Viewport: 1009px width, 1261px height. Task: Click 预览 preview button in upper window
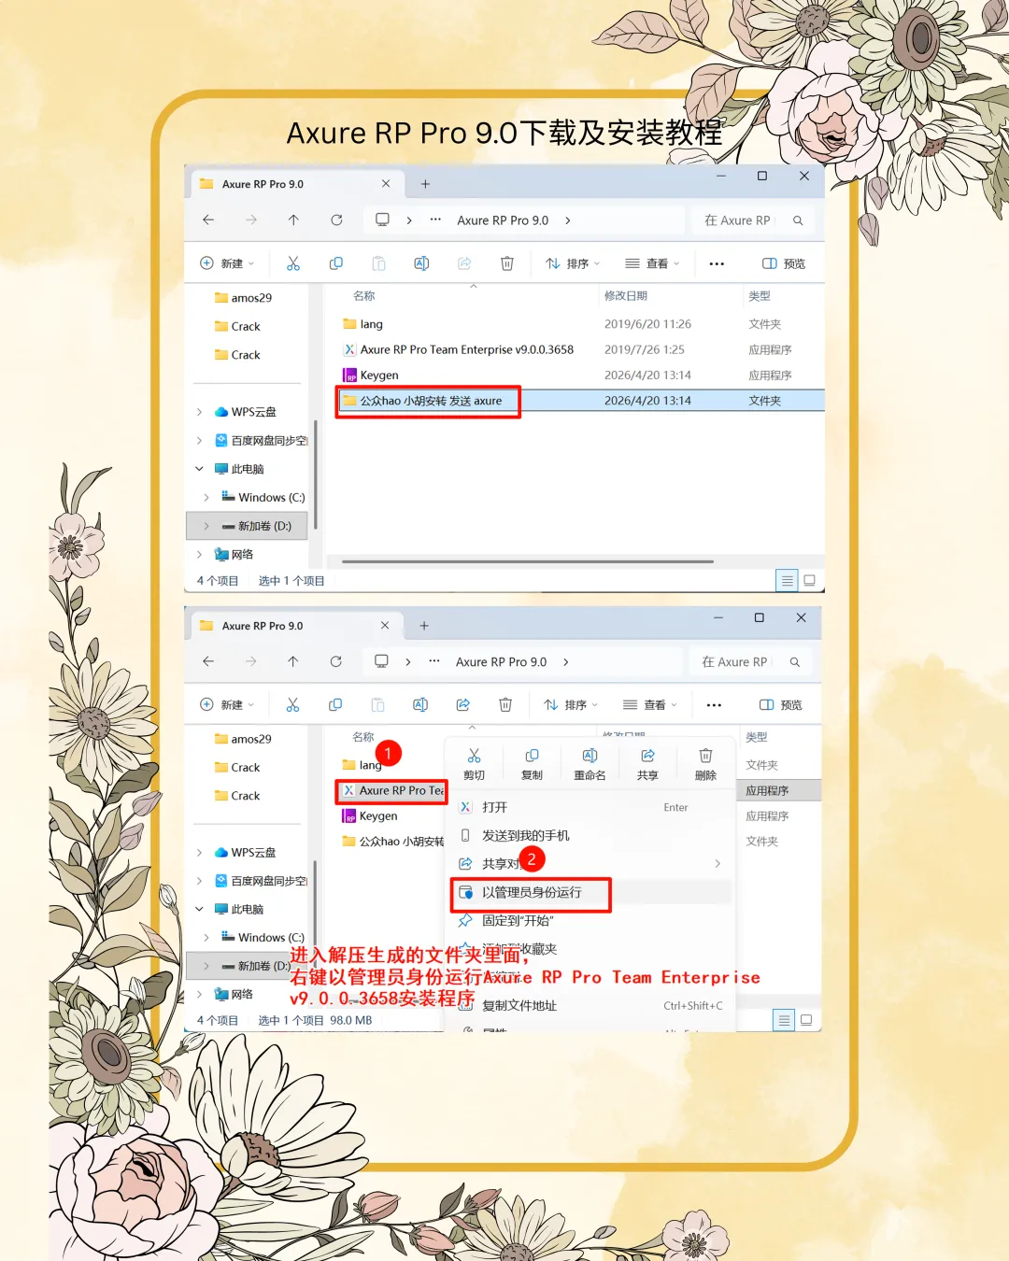click(784, 263)
